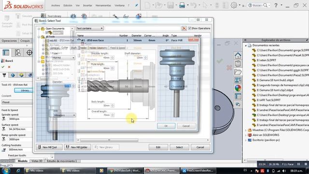Collapse the All Tools tree node
Screen dimensions: 309x174
tap(39, 37)
